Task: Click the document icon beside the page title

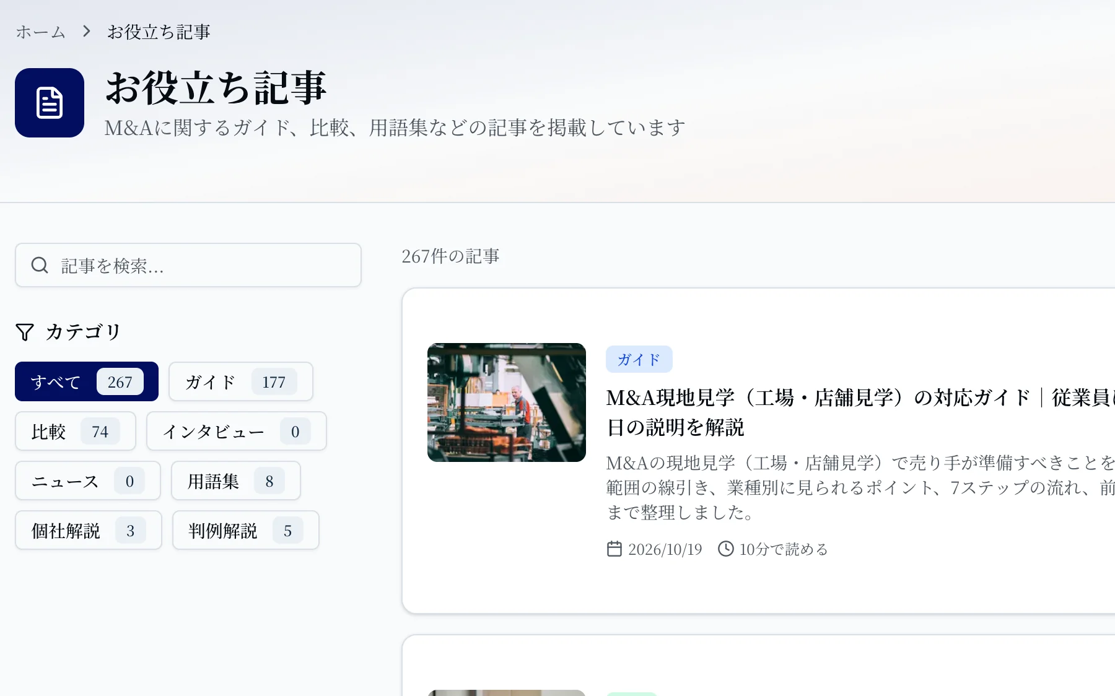Action: pyautogui.click(x=50, y=103)
